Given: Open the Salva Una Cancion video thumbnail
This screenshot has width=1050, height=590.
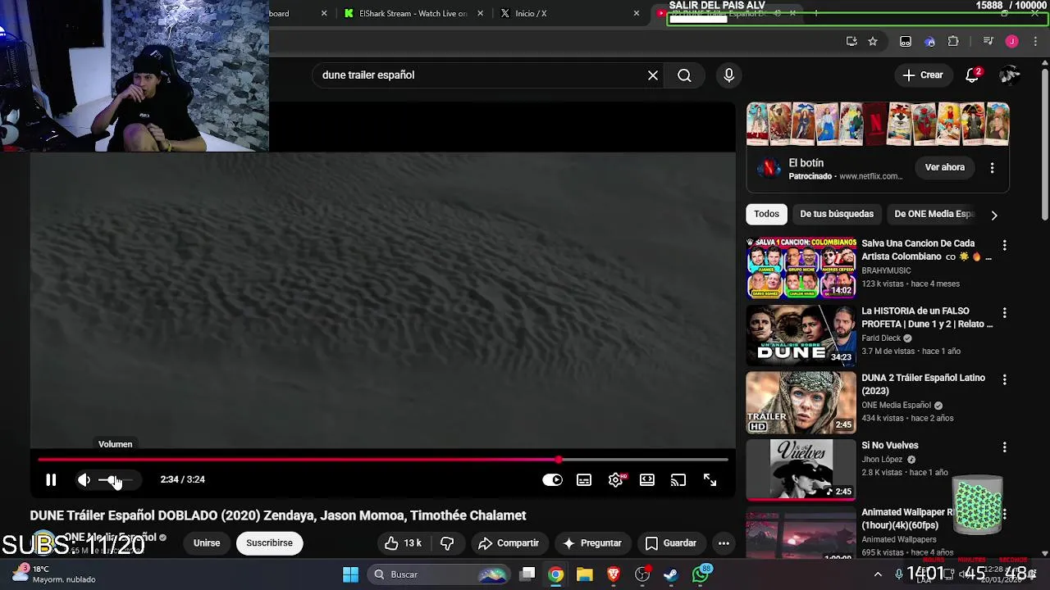Looking at the screenshot, I should pyautogui.click(x=801, y=268).
